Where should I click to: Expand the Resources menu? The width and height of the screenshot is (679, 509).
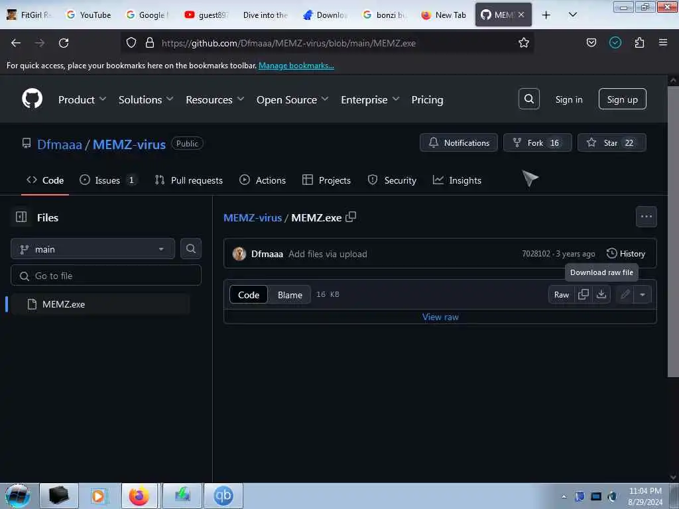[215, 99]
